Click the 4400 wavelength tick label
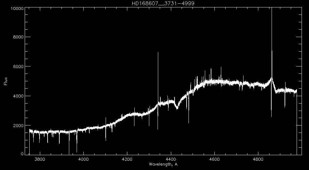The image size is (309, 170). (x=171, y=159)
